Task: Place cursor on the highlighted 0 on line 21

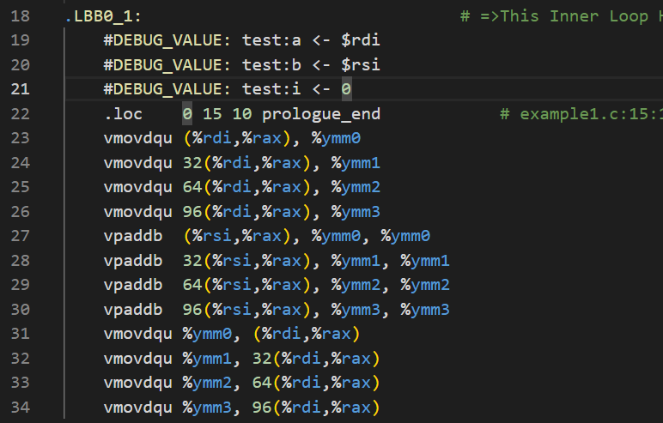Action: click(x=346, y=89)
